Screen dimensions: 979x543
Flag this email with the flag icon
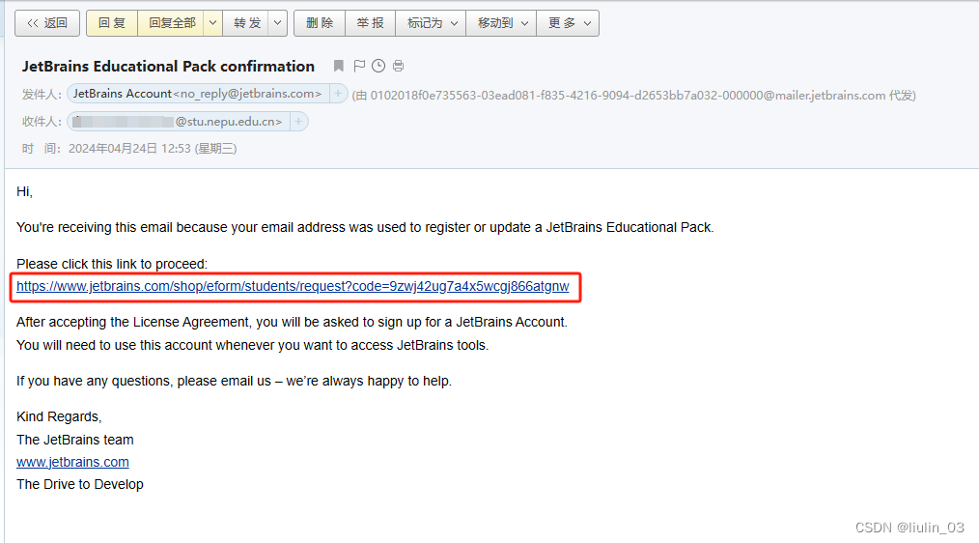[359, 66]
